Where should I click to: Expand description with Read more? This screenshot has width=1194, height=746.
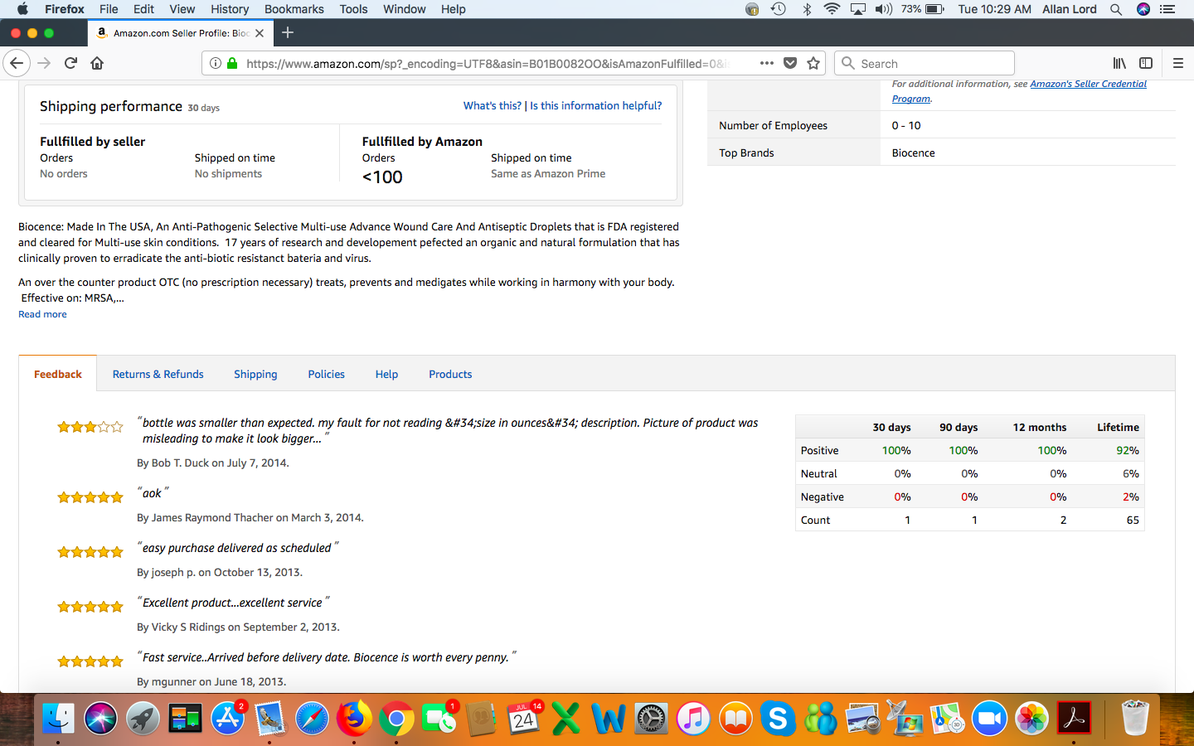42,314
